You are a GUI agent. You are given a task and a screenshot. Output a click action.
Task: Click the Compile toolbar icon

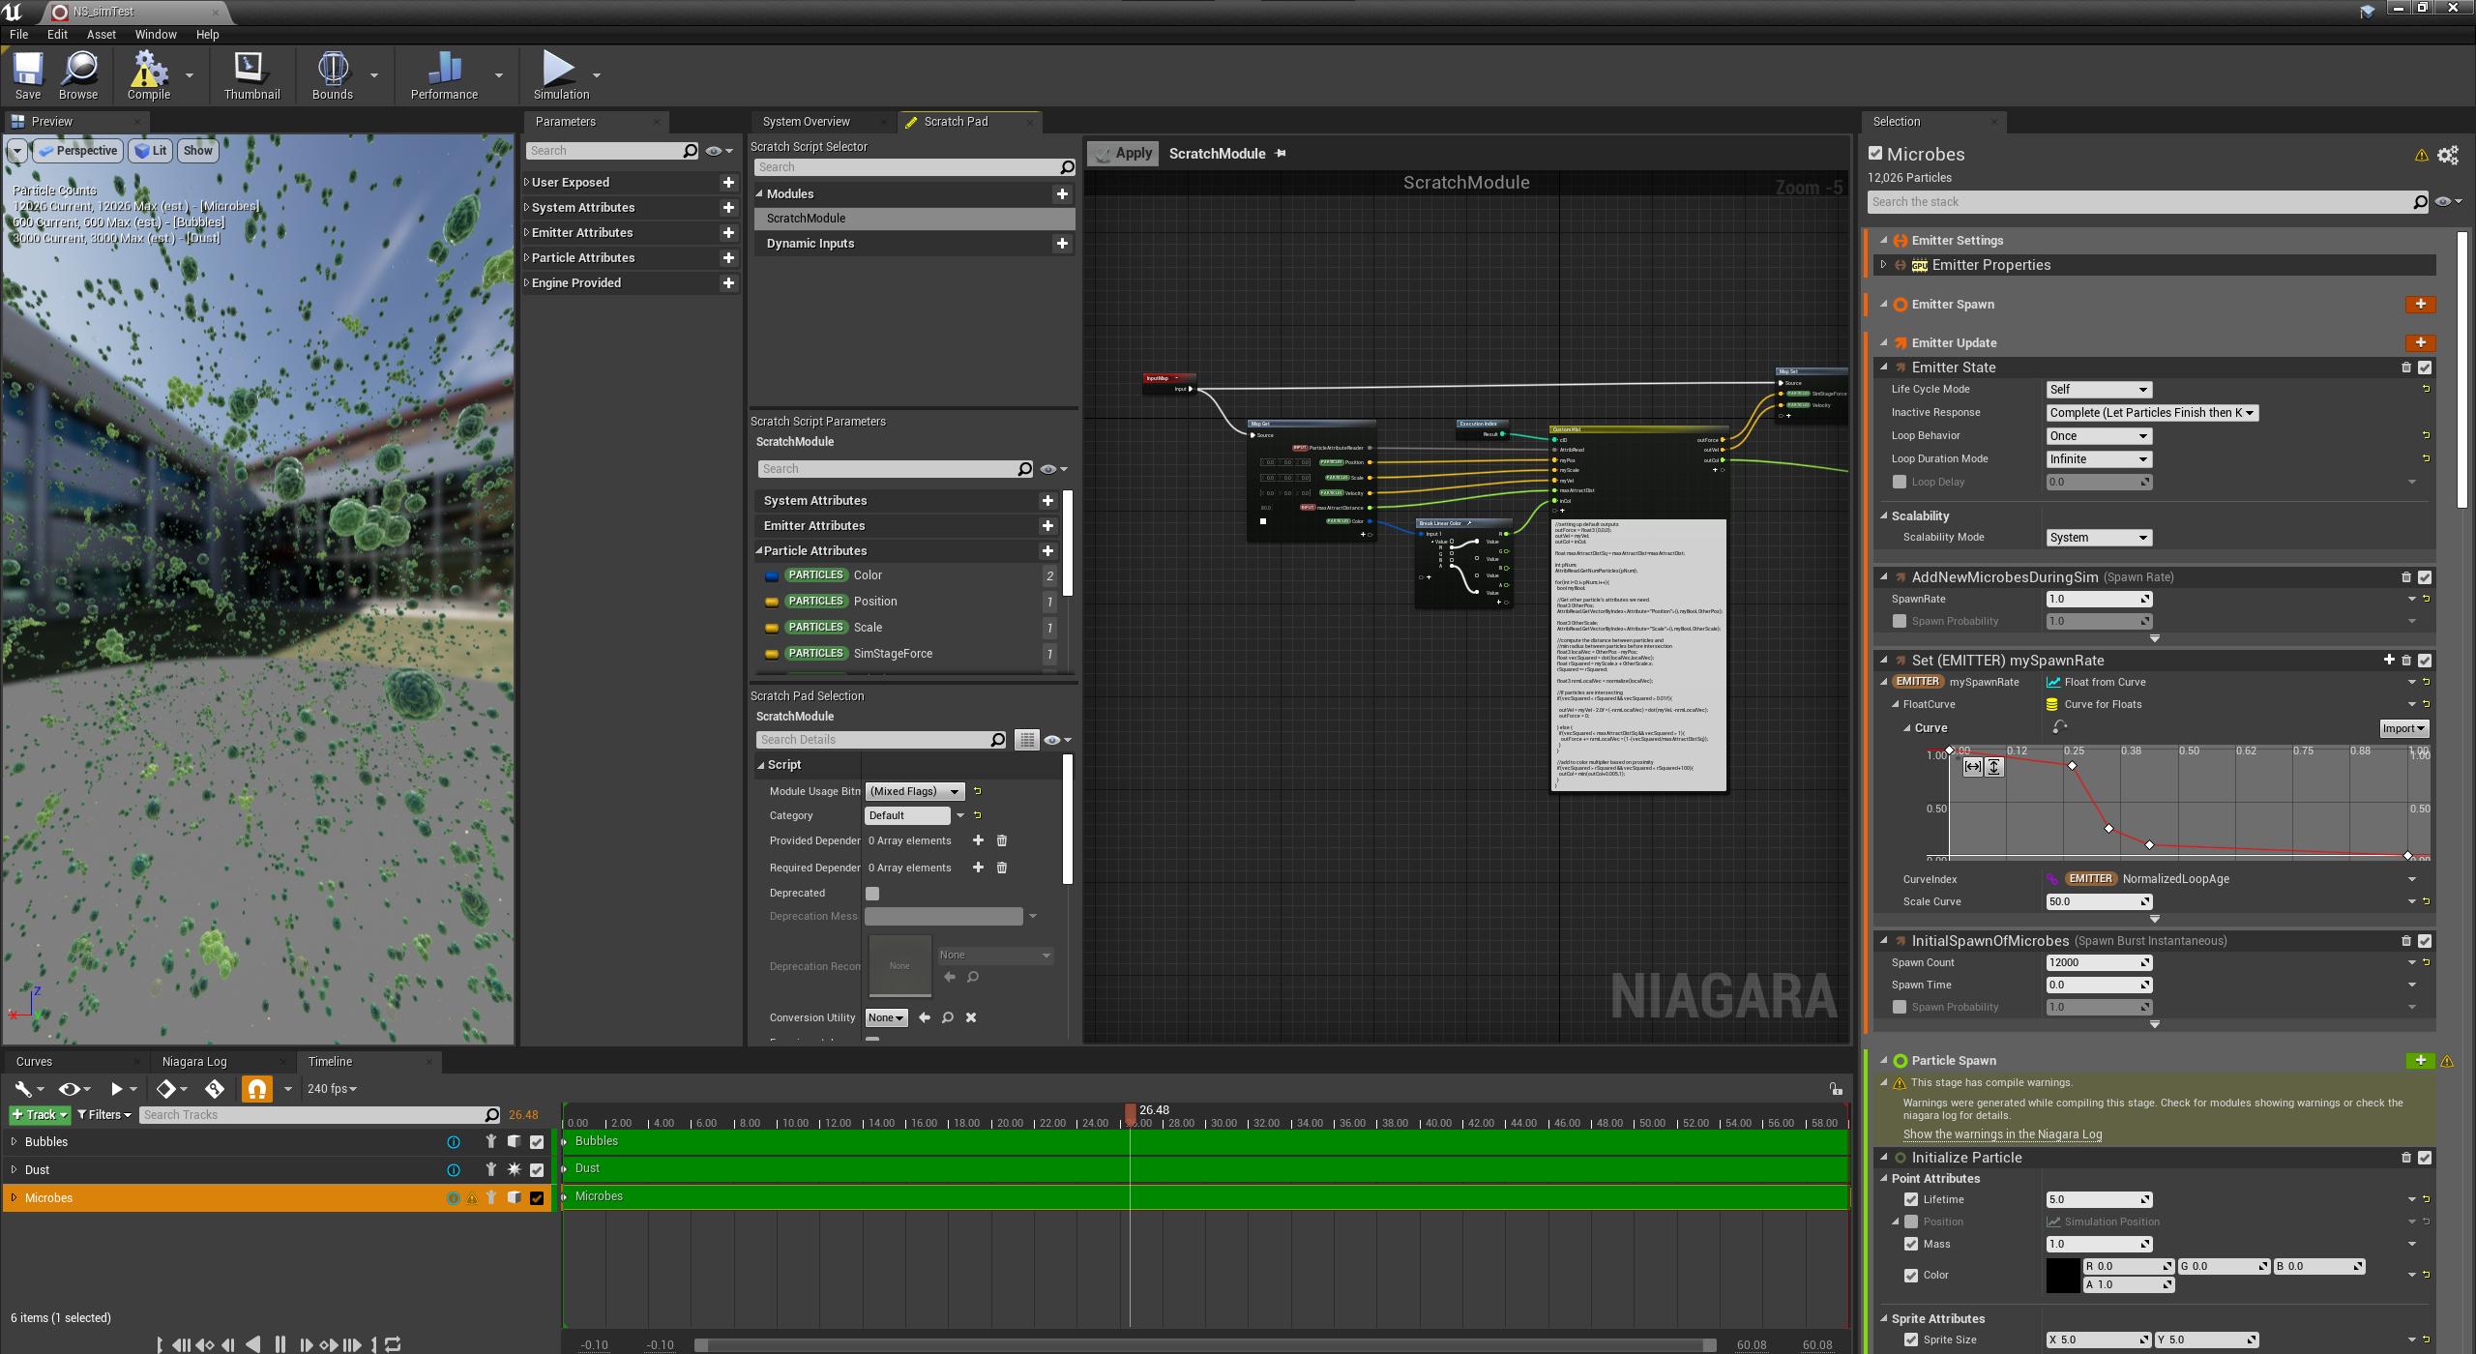[147, 73]
